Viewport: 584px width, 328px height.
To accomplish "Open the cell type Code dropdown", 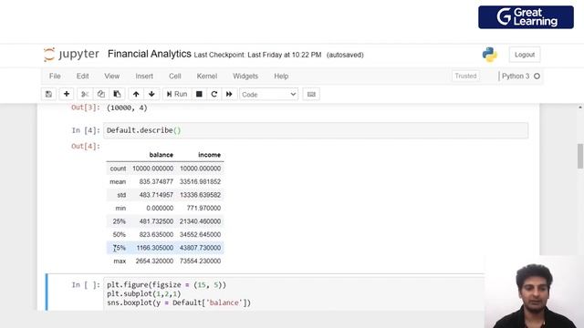I will pyautogui.click(x=269, y=95).
